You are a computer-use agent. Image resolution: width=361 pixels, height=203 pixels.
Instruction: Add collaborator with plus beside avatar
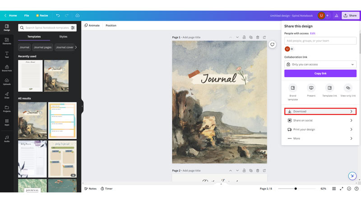[292, 49]
